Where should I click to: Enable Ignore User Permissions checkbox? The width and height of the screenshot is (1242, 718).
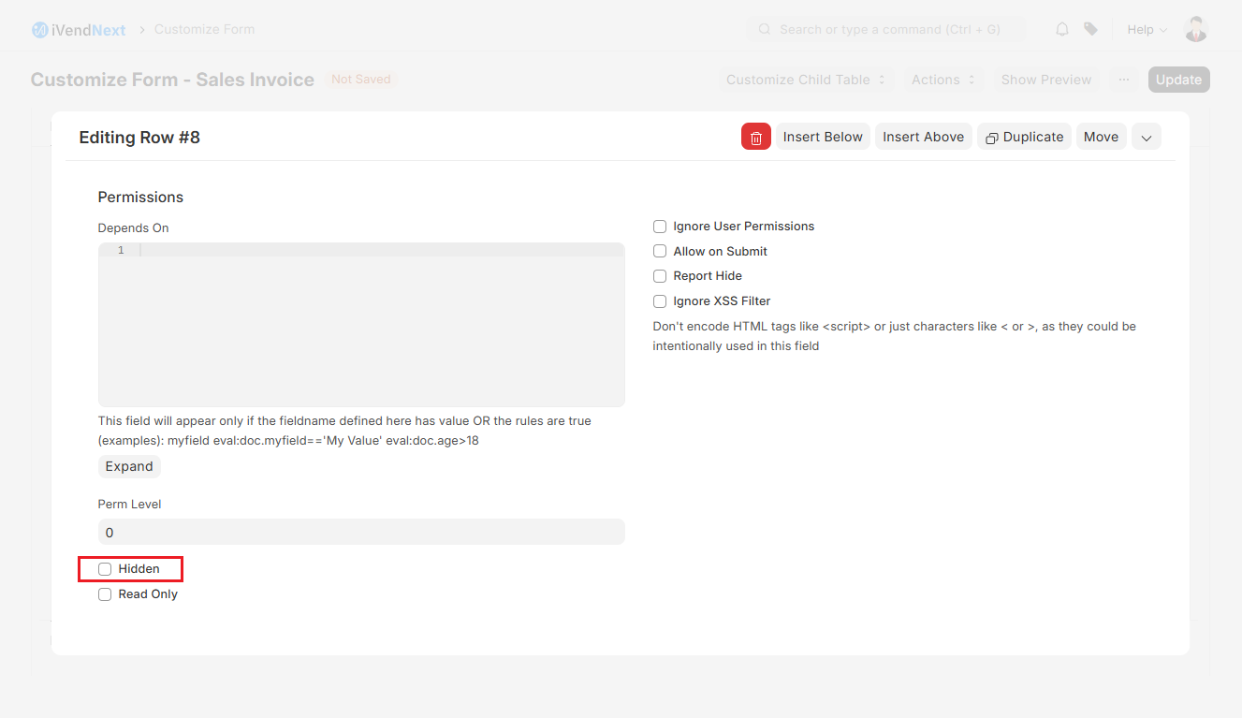coord(660,227)
